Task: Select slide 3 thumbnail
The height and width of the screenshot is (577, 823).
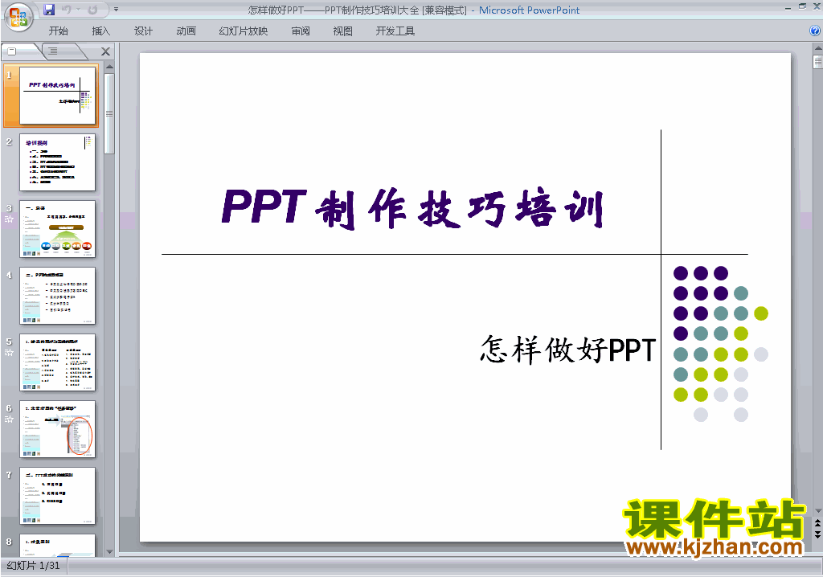Action: [58, 229]
